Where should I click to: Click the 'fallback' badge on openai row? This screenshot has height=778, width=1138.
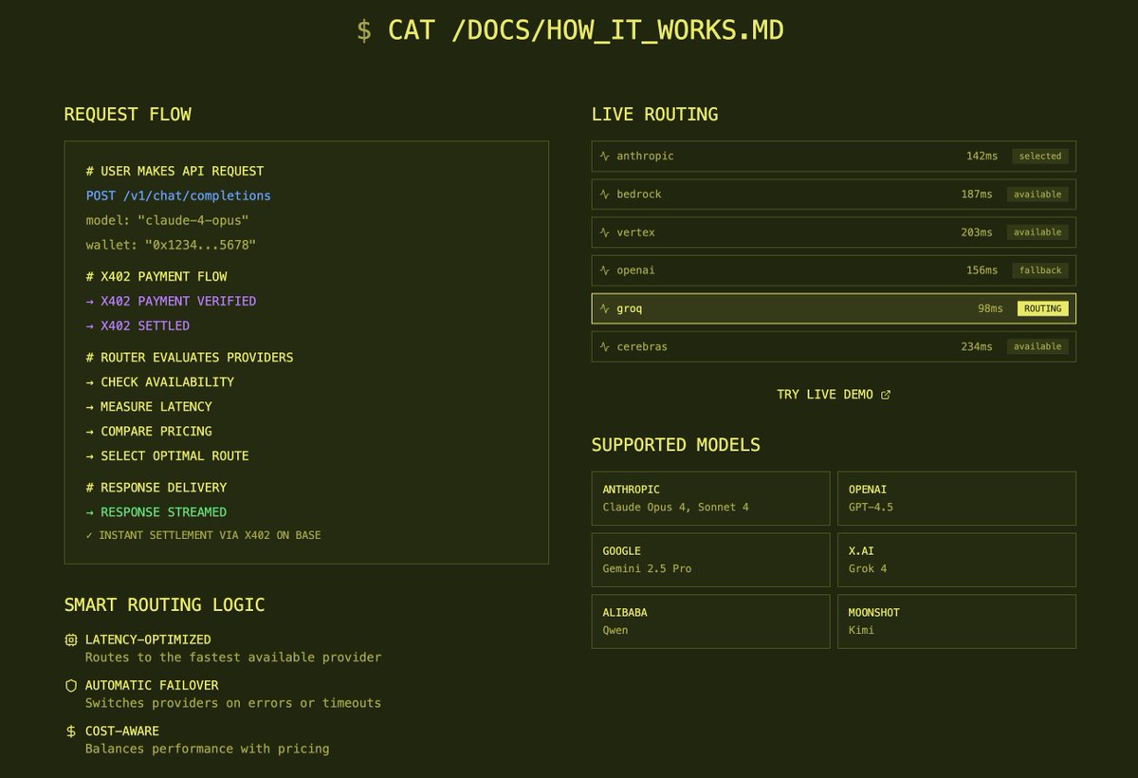(x=1040, y=270)
